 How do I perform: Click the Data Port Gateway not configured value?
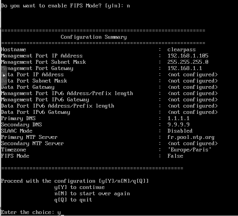192,87
